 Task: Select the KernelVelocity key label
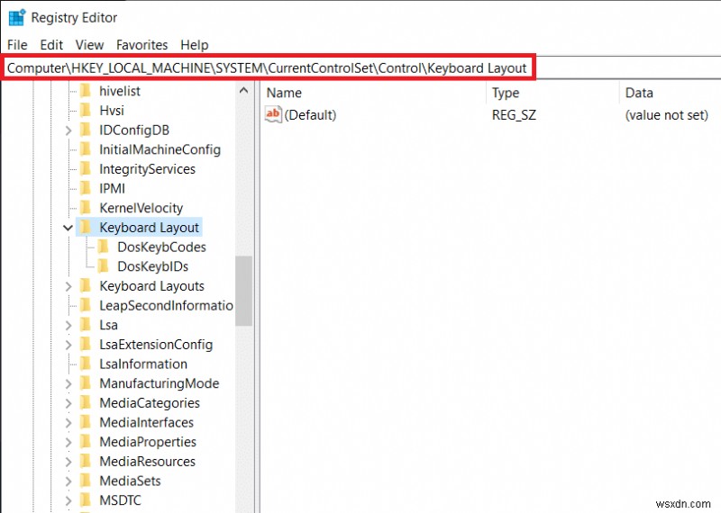141,208
